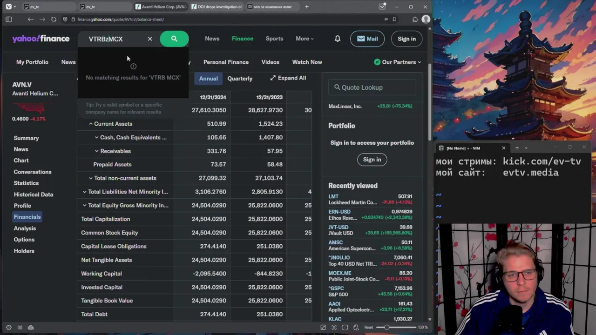This screenshot has width=596, height=335.
Task: Collapse the Current Assets row
Action: click(91, 124)
